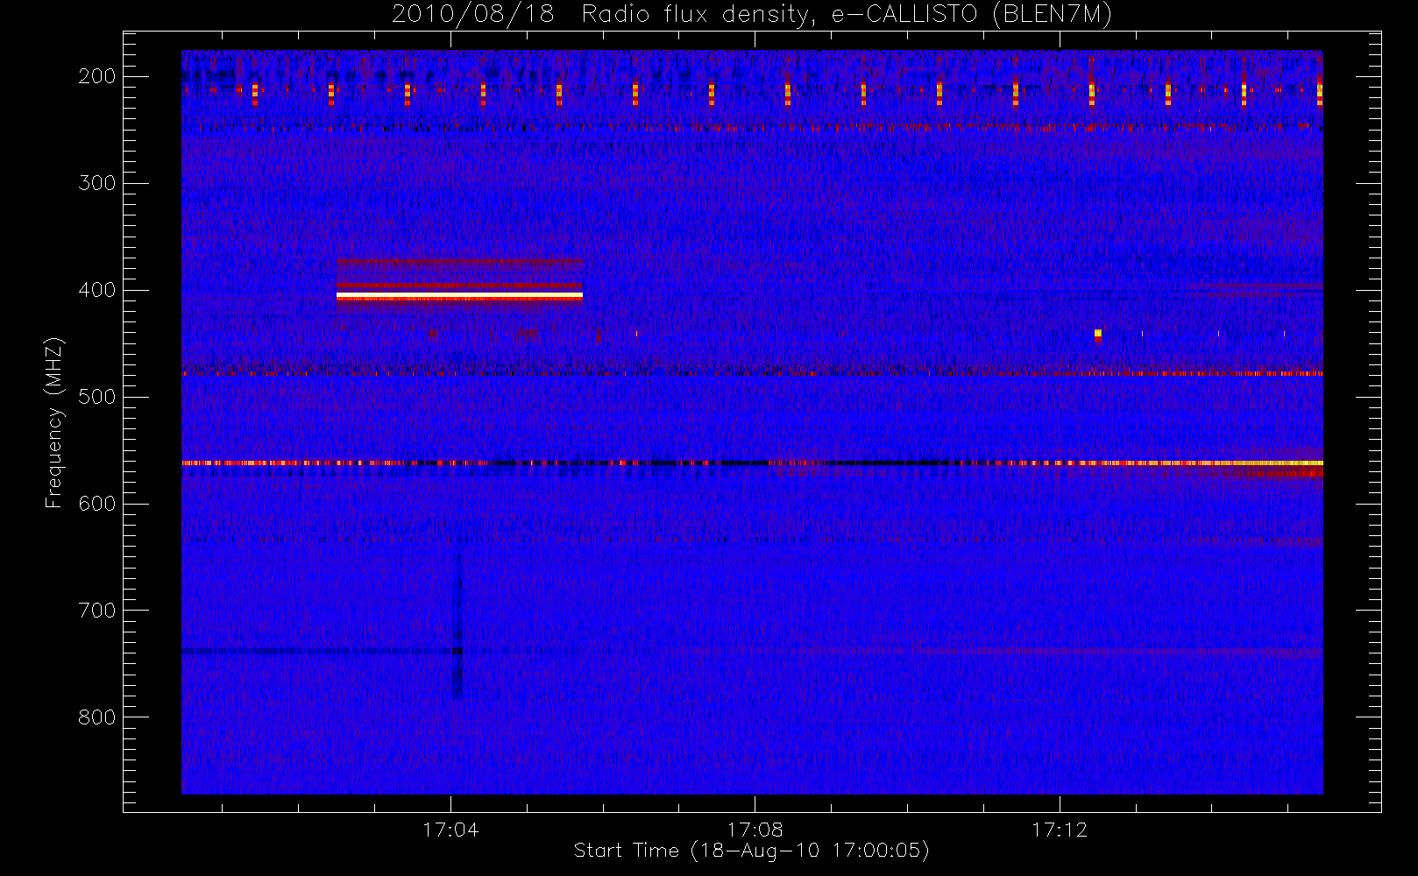Click the 17:04 time tick label
Viewport: 1418px width, 876px height.
[x=450, y=829]
